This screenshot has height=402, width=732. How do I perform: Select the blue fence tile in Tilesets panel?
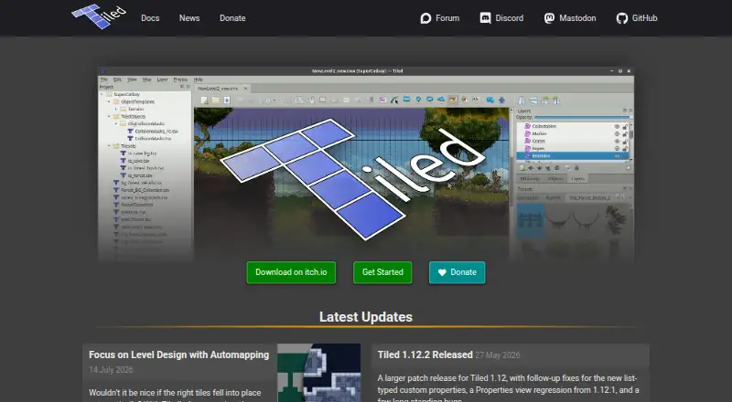coord(531,219)
